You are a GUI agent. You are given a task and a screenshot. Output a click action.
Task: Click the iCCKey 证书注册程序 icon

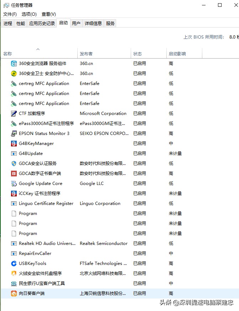[14, 194]
